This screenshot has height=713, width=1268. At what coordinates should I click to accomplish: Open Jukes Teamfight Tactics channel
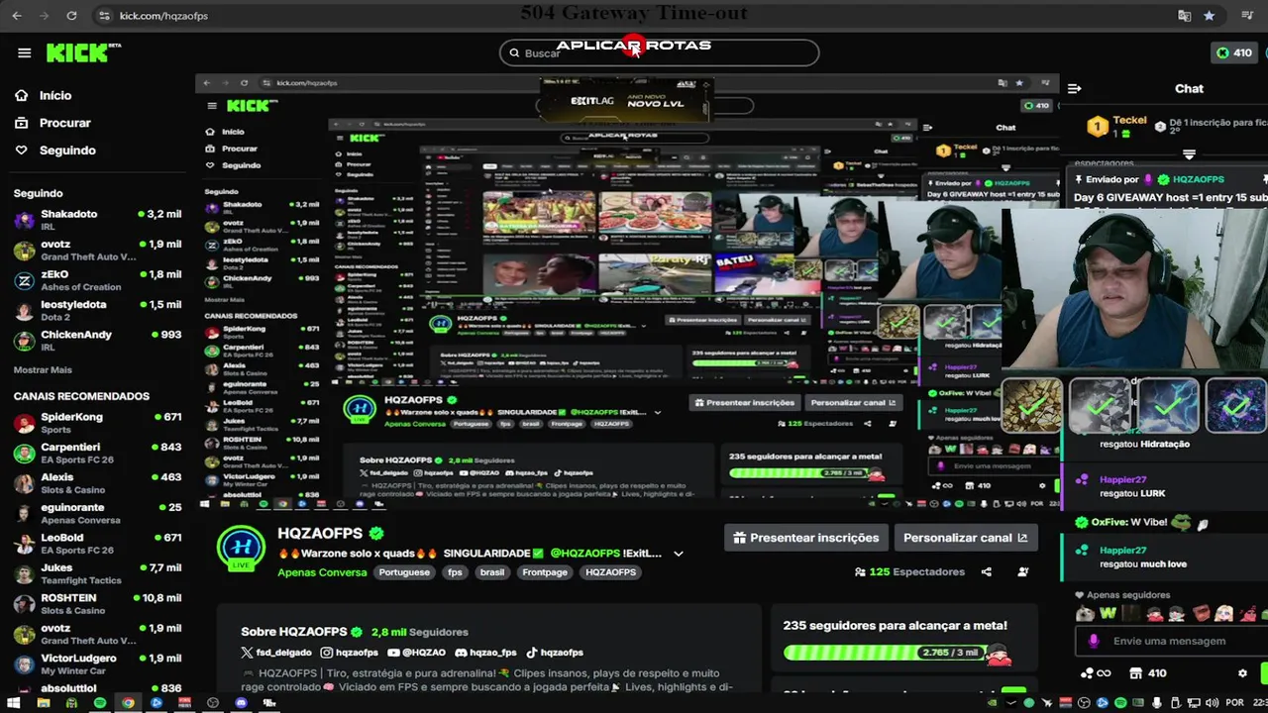[98, 574]
